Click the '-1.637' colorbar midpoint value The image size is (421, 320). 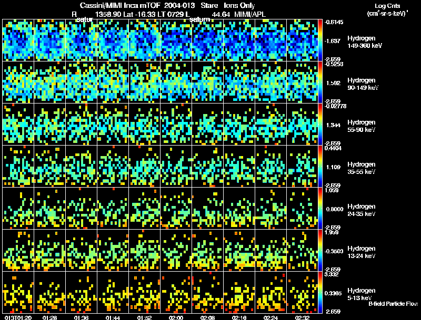pos(333,41)
